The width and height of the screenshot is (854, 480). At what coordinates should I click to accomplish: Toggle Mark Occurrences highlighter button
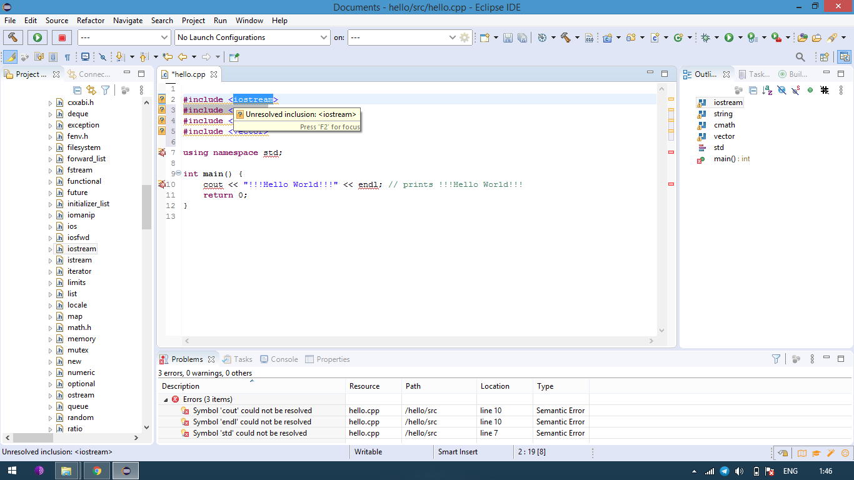(11, 57)
